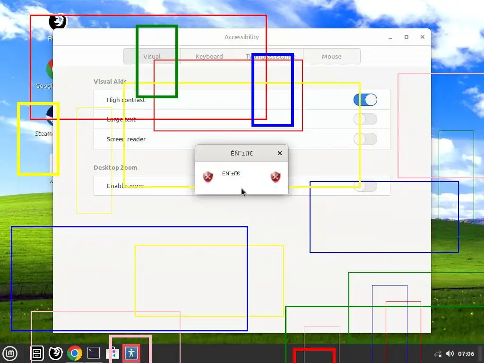Open the Terminal from the panel
Viewport: 484px width, 363px height.
93,353
